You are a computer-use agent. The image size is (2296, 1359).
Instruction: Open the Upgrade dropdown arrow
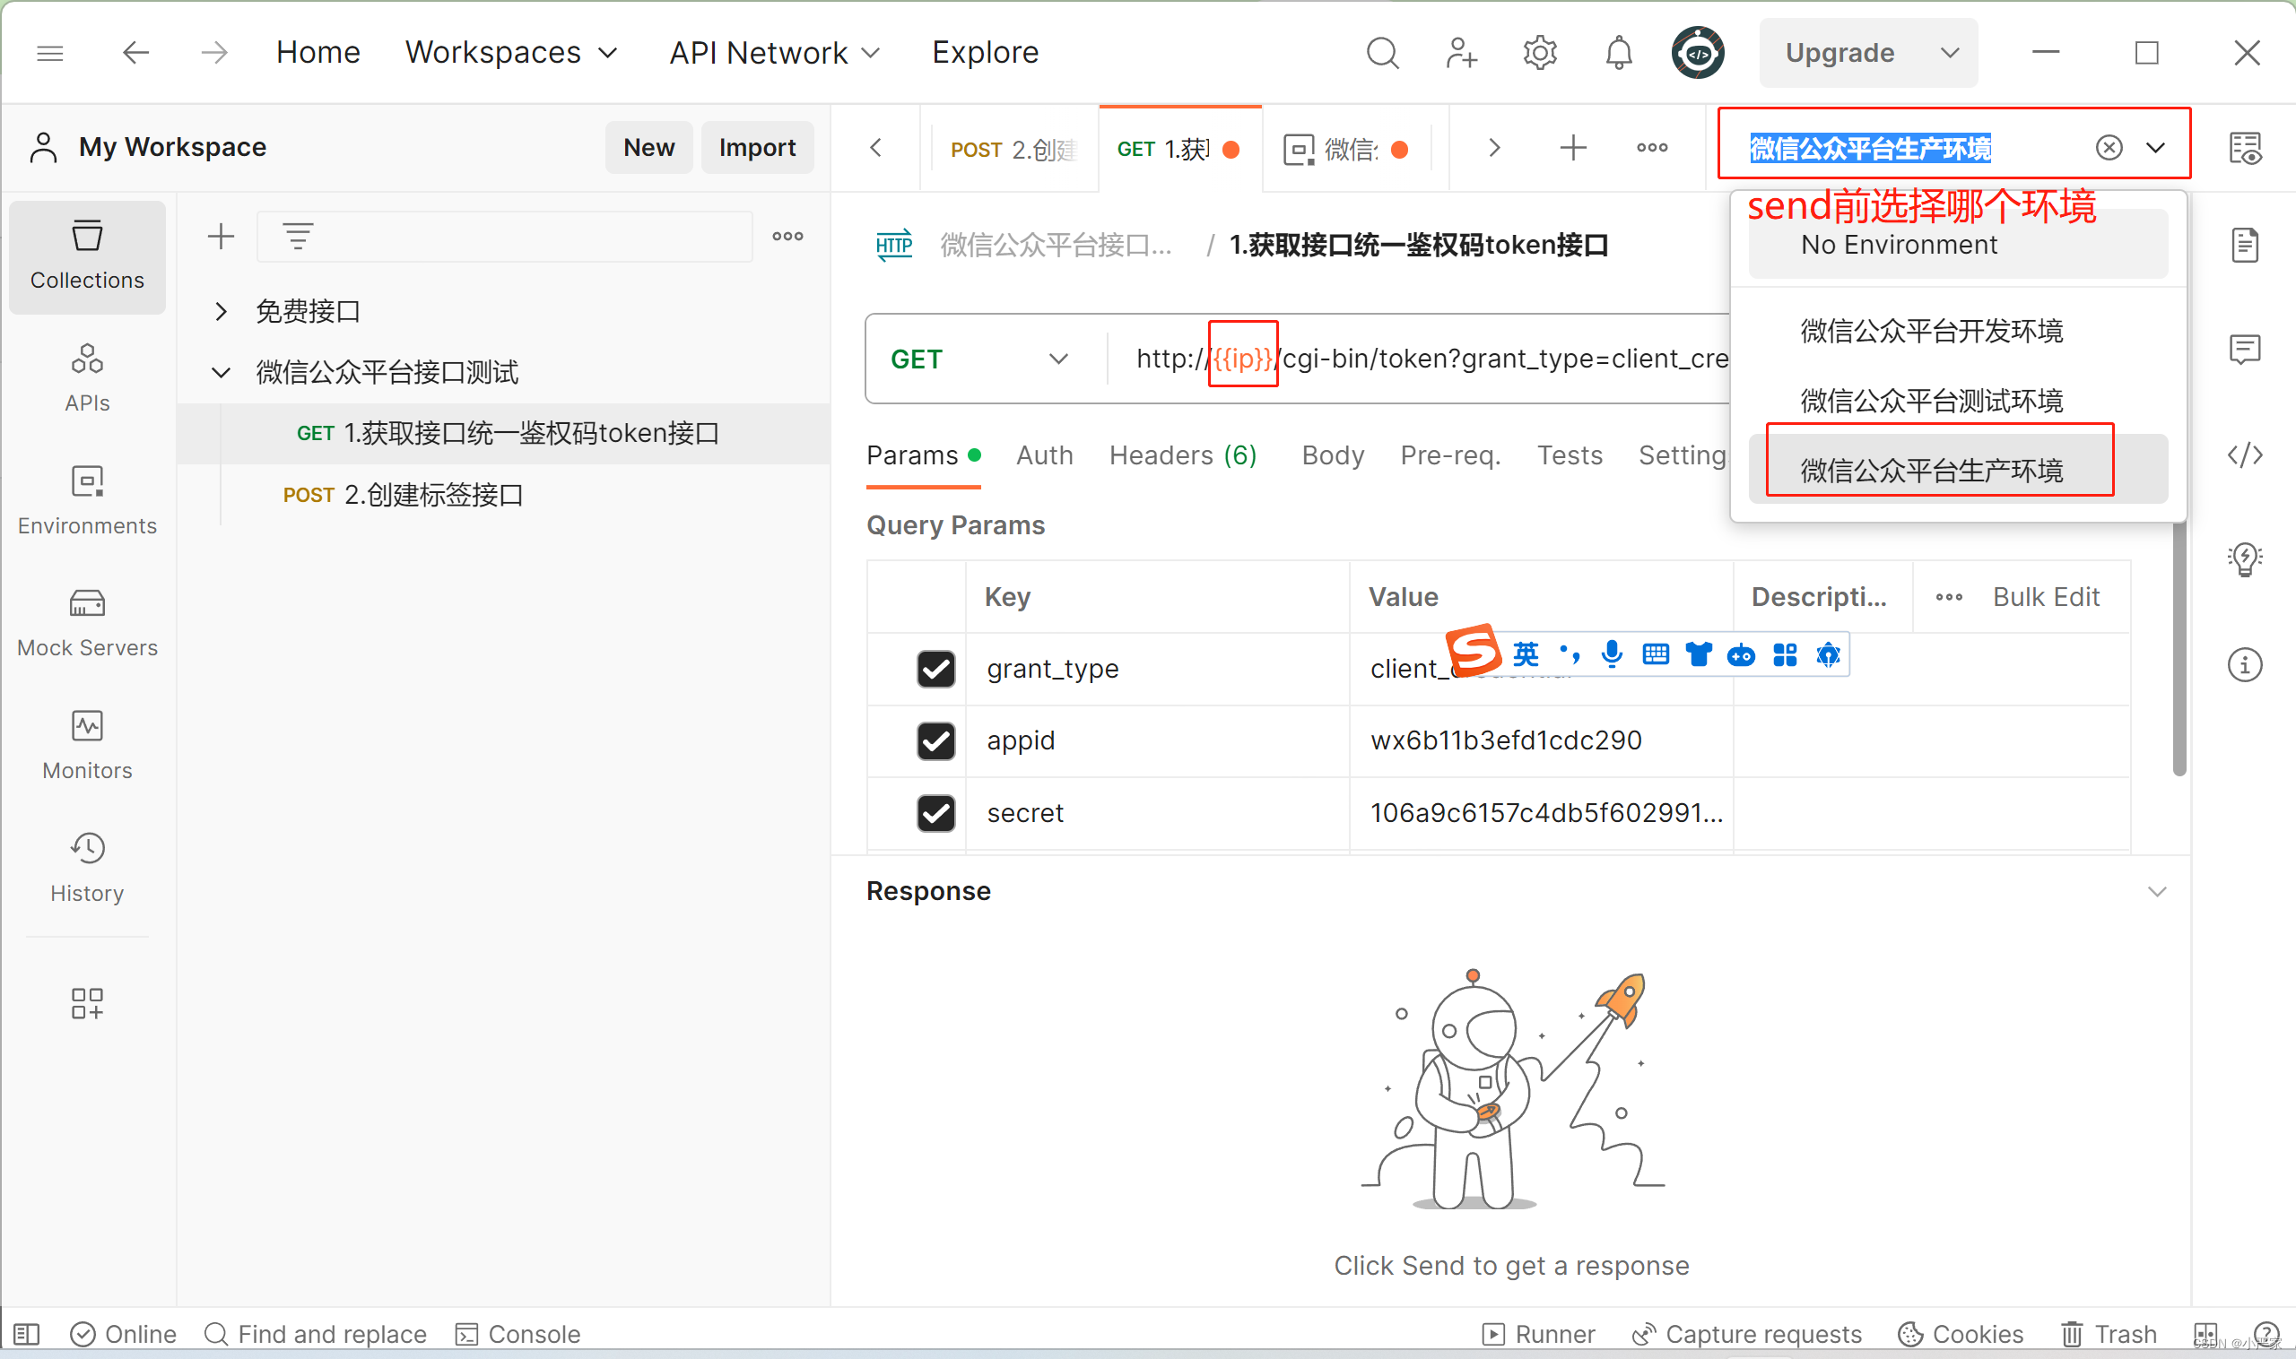click(x=1951, y=53)
